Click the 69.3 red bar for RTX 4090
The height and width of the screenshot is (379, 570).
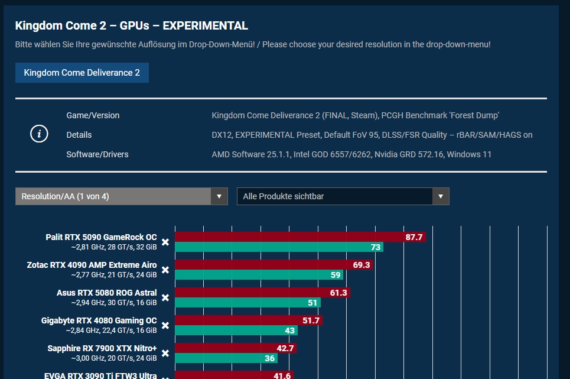point(273,265)
